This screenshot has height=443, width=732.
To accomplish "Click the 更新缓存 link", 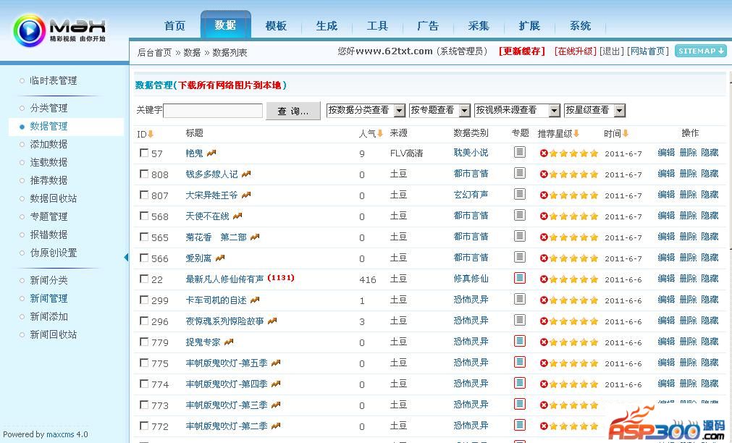I will click(x=522, y=51).
